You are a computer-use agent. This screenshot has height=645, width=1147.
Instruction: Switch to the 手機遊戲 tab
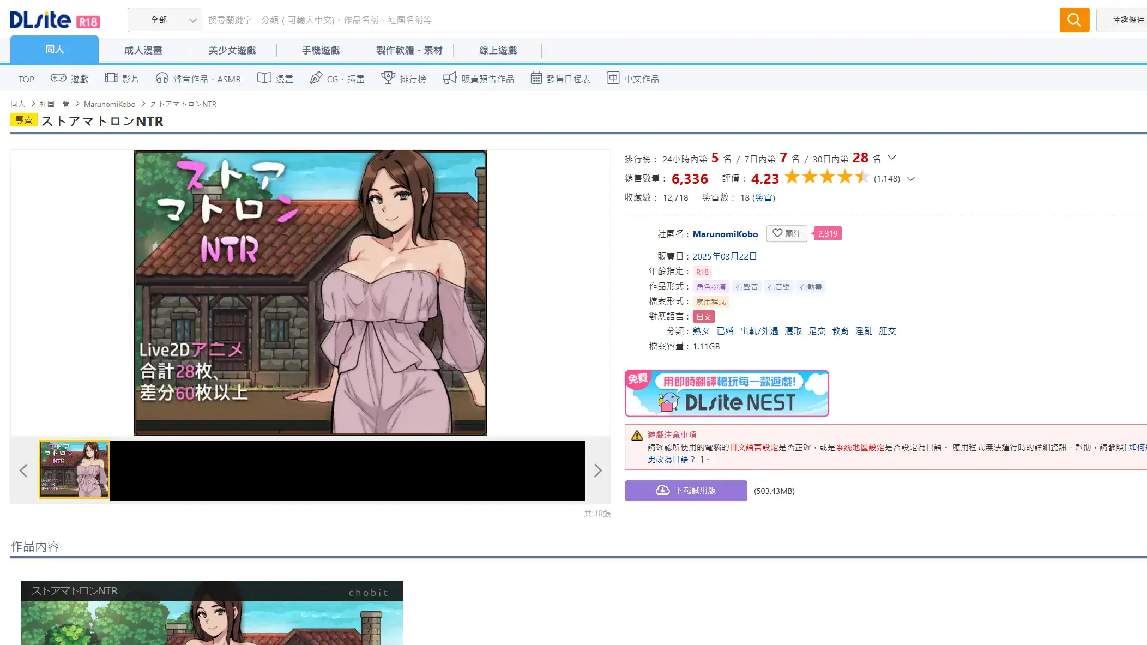pos(321,50)
